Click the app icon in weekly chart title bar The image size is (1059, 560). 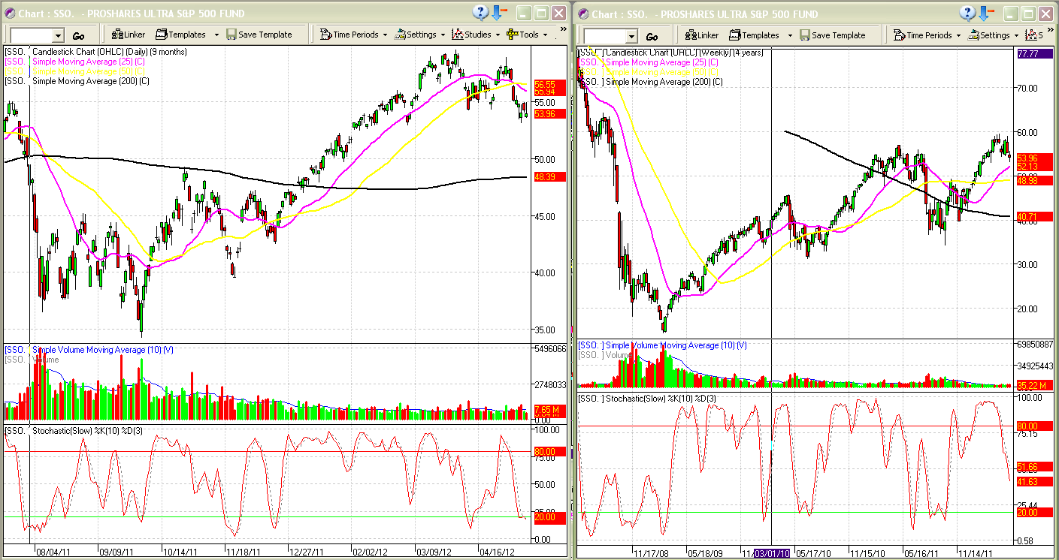(582, 14)
